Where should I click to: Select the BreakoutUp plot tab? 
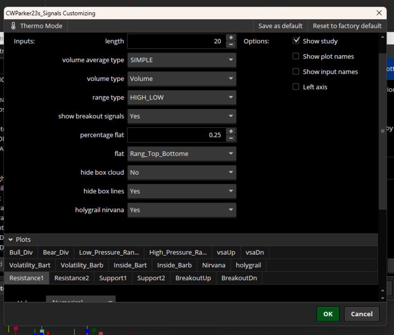click(193, 278)
